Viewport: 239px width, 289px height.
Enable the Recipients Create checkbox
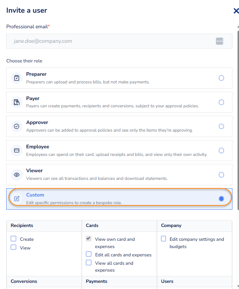click(x=13, y=239)
